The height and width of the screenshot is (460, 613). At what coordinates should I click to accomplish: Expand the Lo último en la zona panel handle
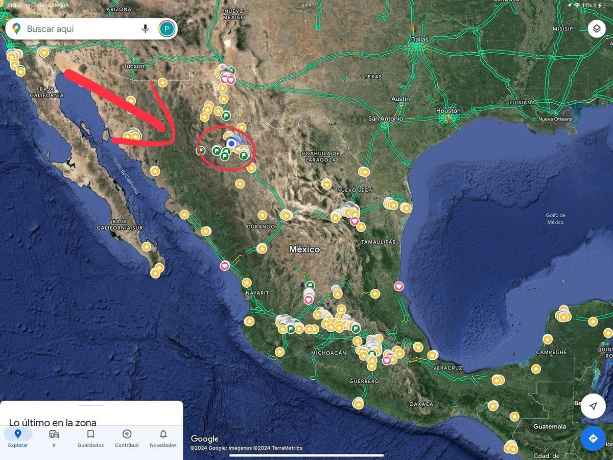[x=91, y=405]
